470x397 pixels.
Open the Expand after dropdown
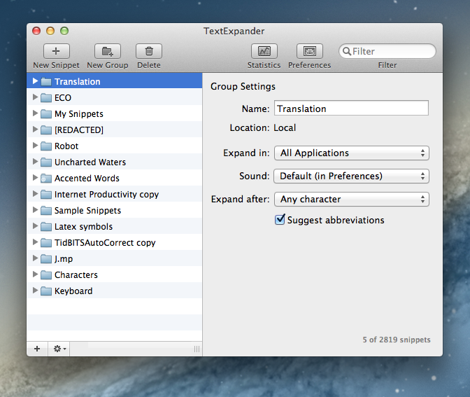(352, 200)
